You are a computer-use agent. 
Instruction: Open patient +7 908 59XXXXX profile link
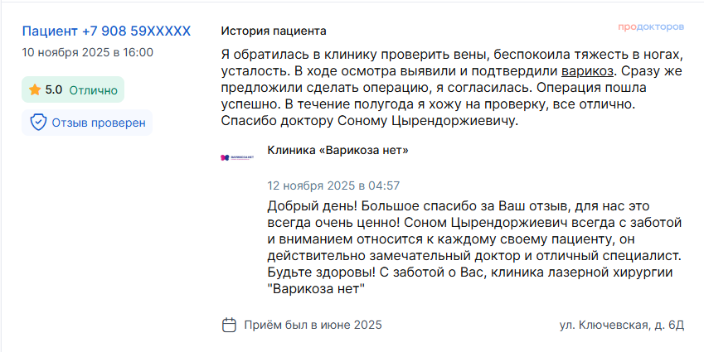[106, 31]
